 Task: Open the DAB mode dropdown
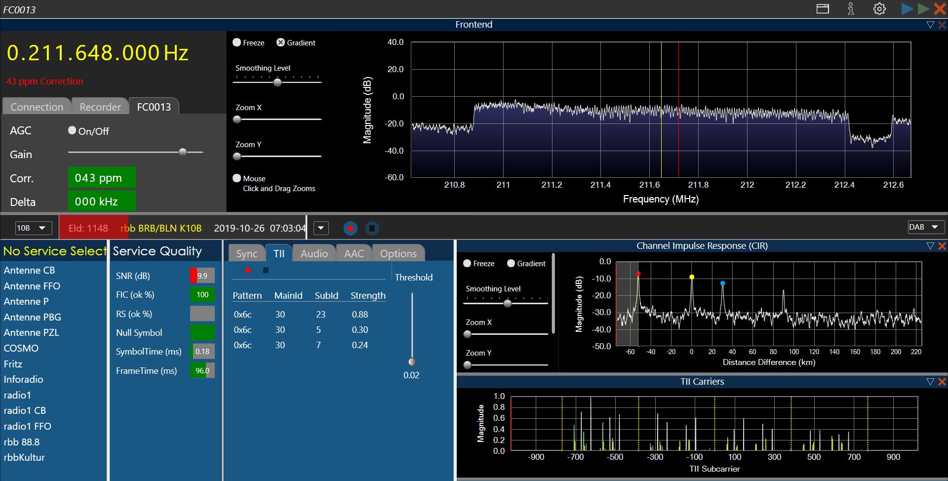[x=924, y=227]
